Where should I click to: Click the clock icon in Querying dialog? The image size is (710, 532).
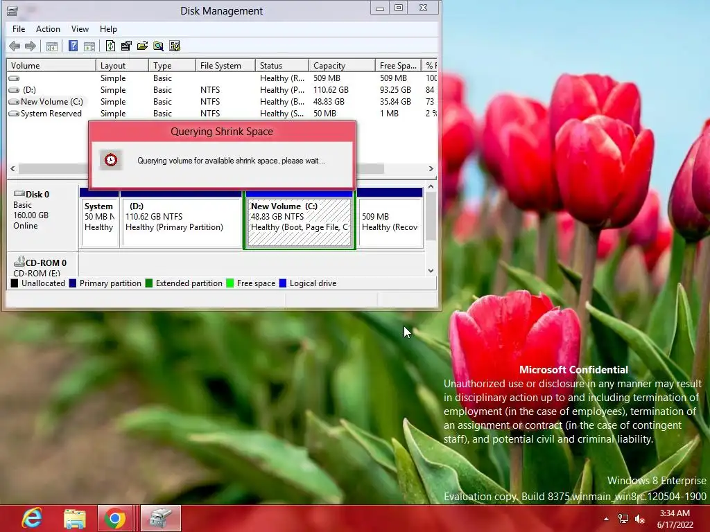pyautogui.click(x=110, y=160)
